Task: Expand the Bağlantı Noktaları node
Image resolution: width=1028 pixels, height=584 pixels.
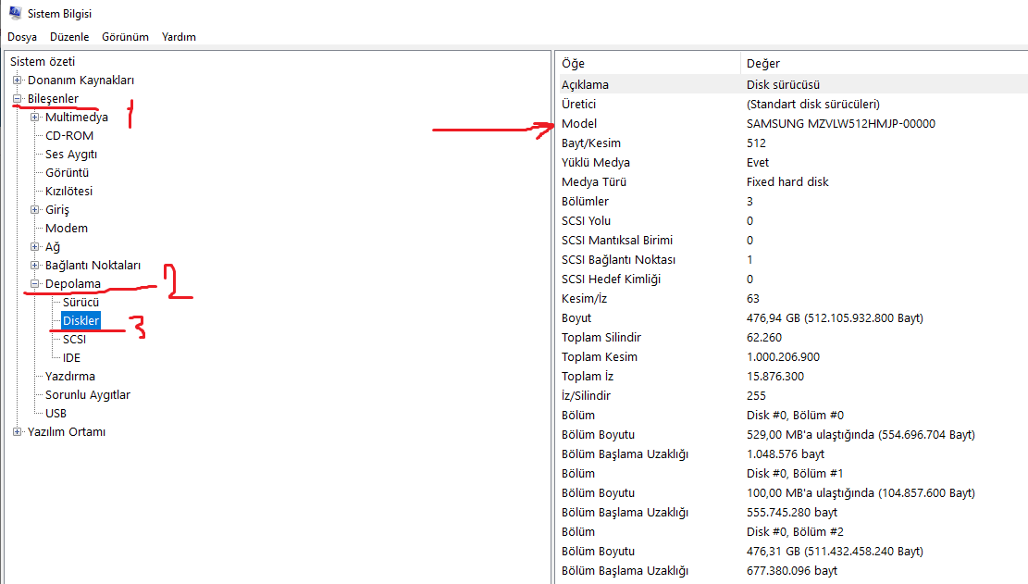Action: click(x=35, y=266)
